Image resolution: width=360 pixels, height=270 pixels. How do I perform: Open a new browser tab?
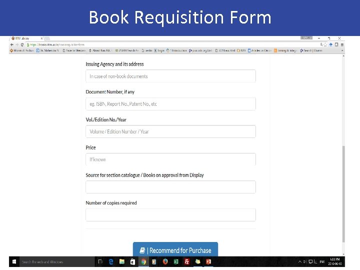coord(47,38)
